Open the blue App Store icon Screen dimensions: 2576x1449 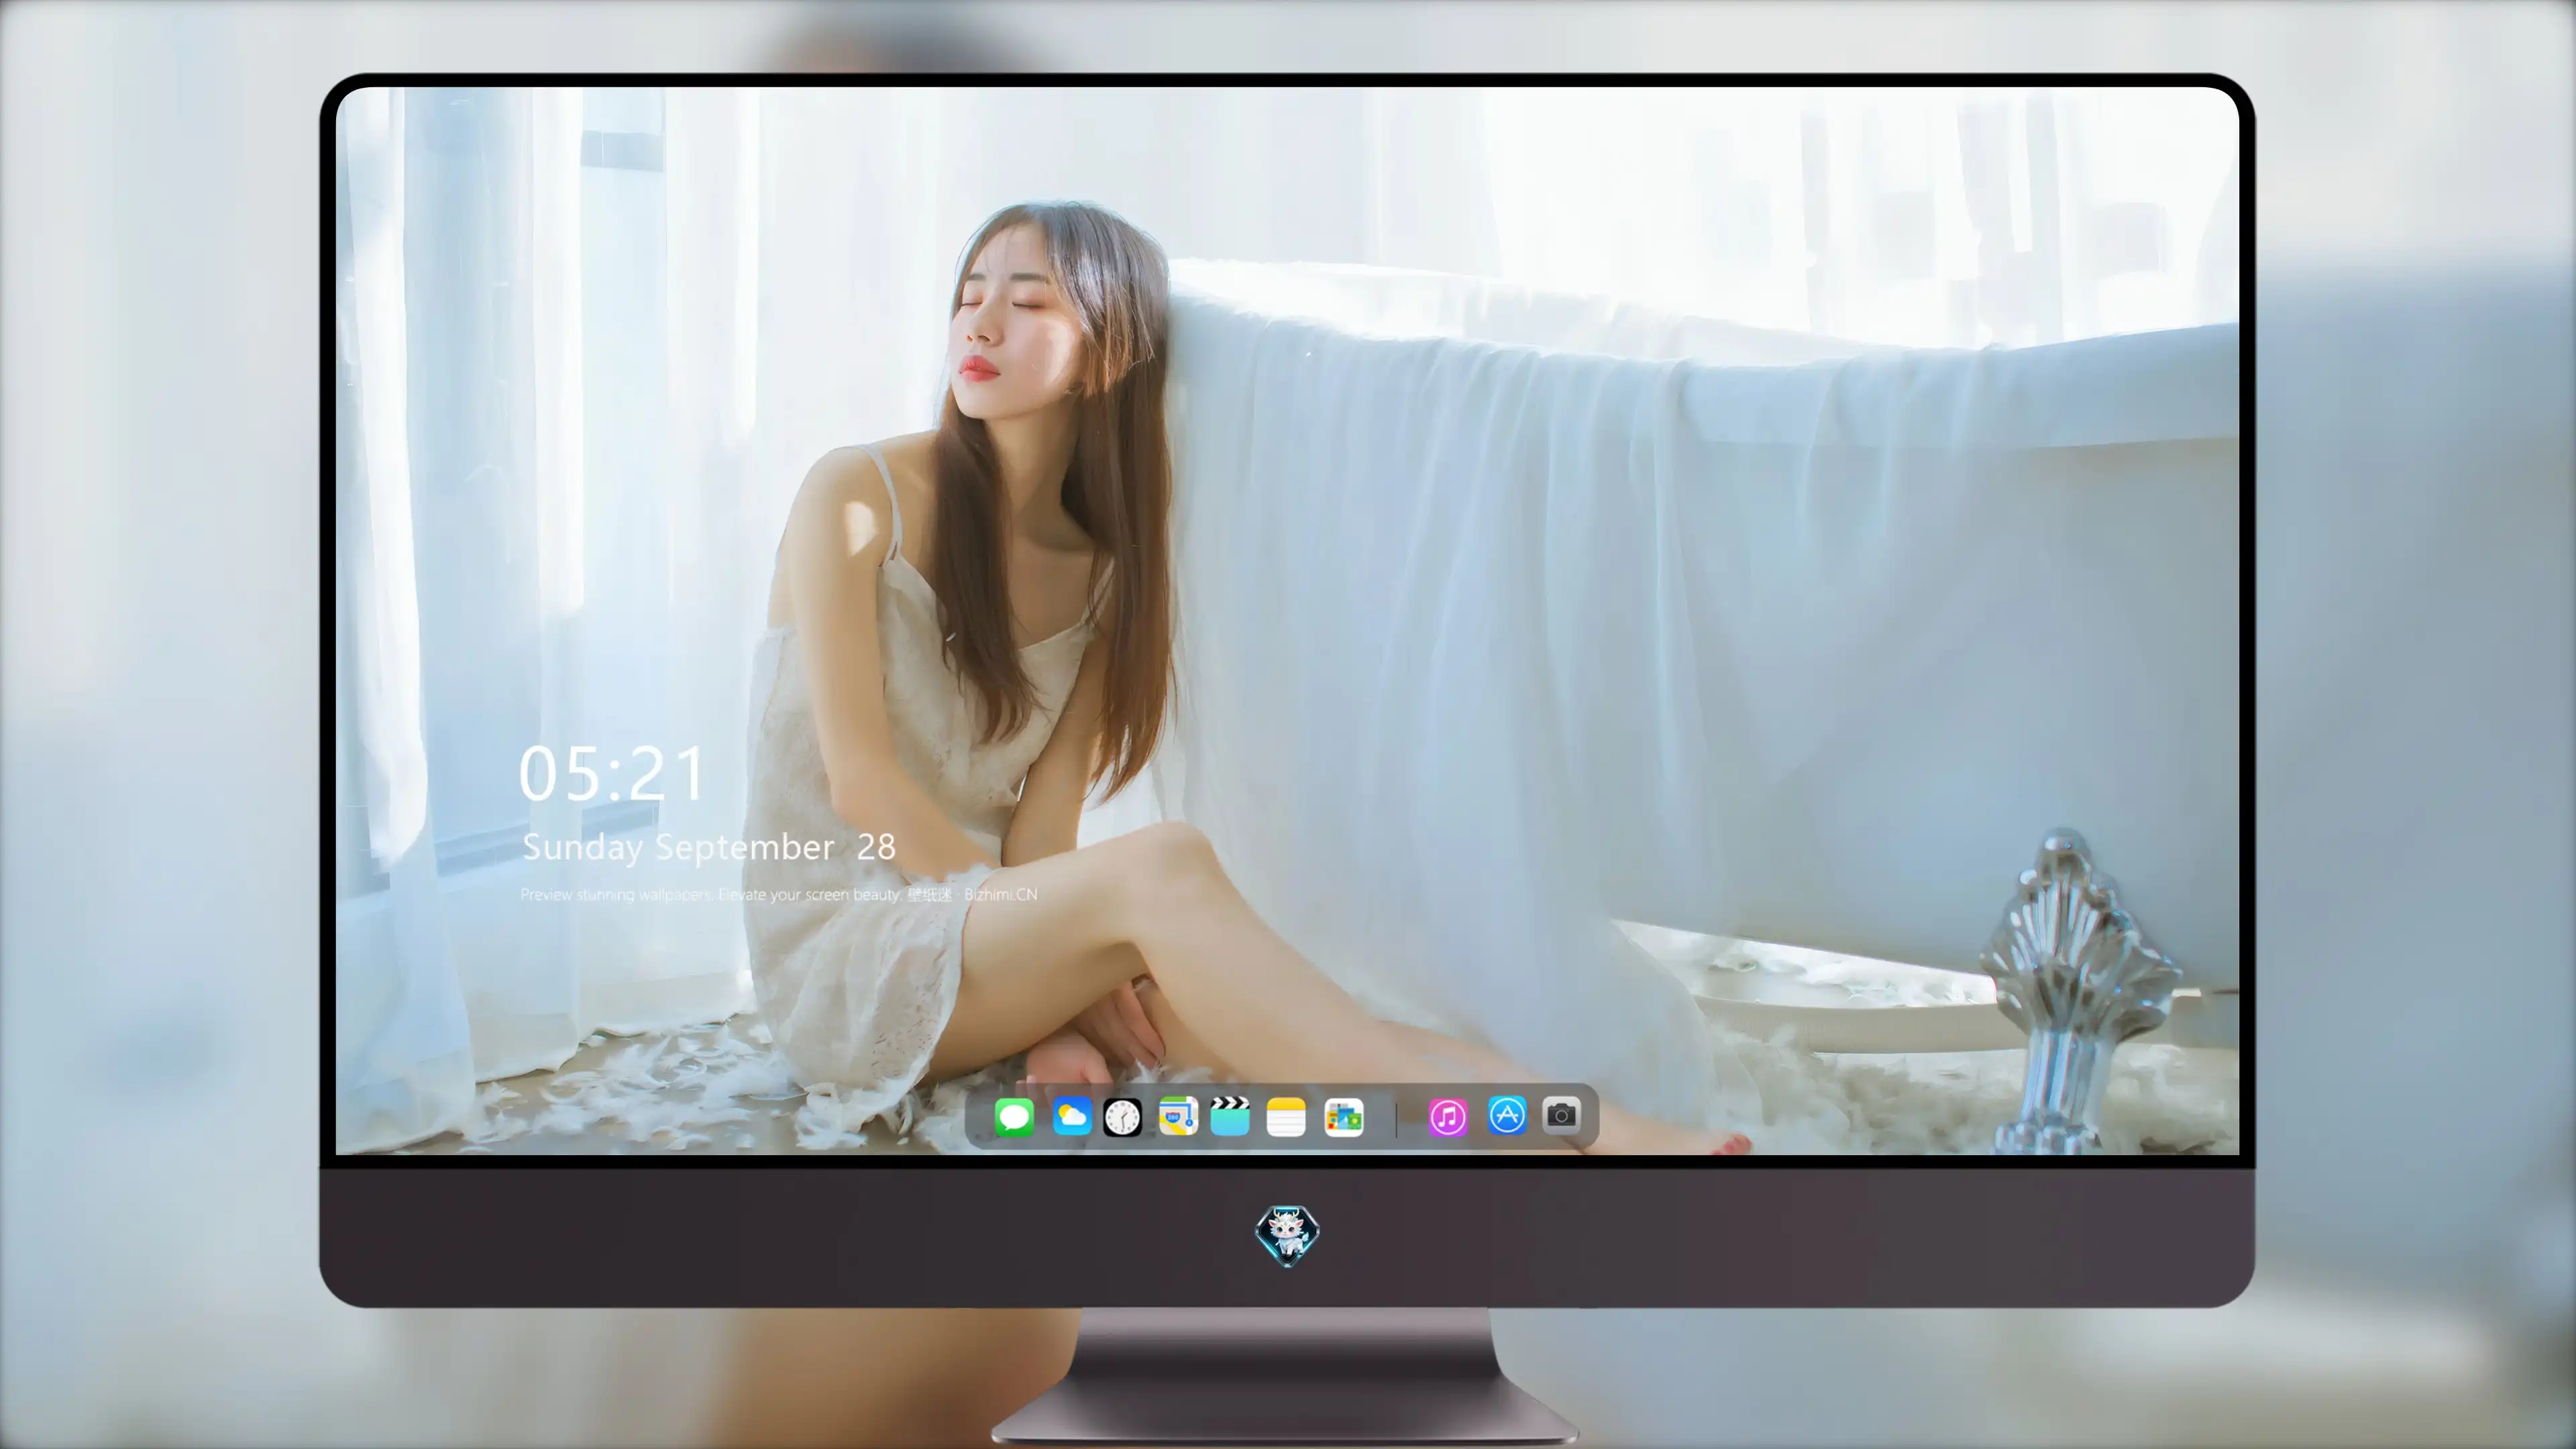point(1507,1115)
